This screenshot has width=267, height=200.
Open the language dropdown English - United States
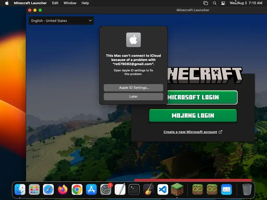tap(61, 21)
